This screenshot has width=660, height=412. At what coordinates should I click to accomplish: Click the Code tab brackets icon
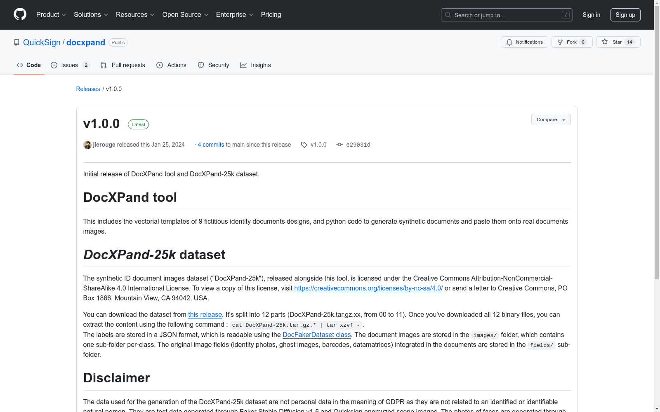pyautogui.click(x=20, y=65)
